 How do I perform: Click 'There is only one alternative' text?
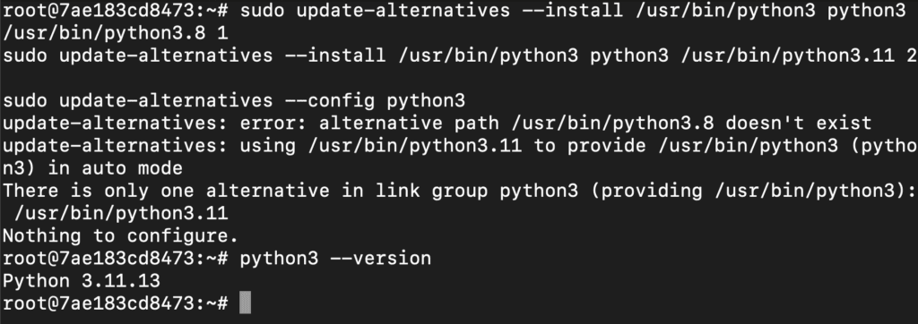coord(166,192)
